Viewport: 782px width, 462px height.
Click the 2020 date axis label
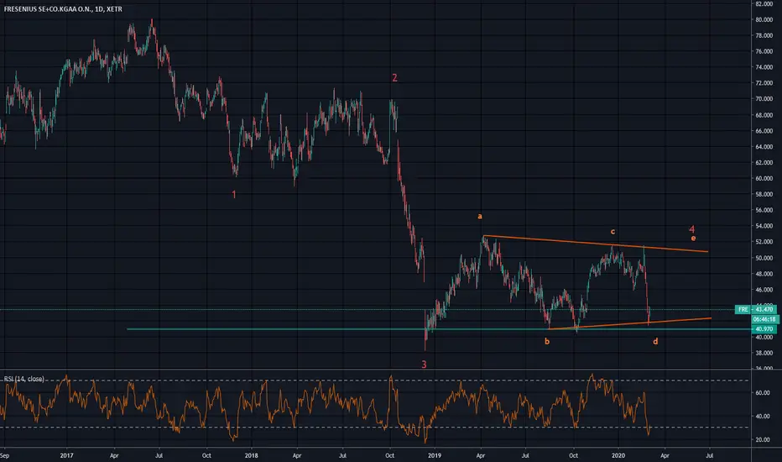tap(618, 455)
